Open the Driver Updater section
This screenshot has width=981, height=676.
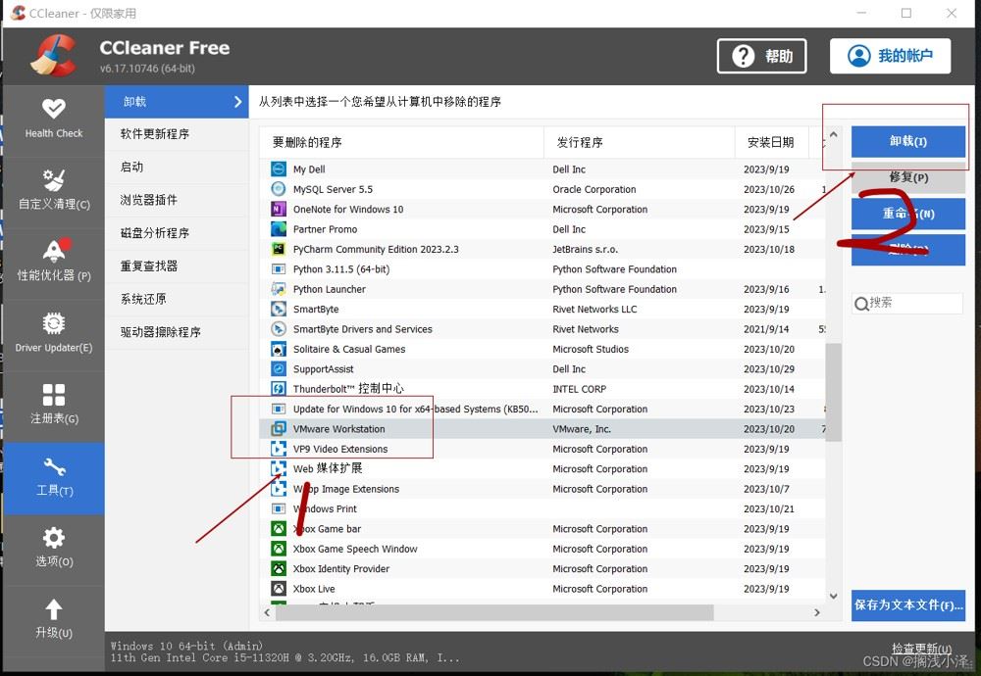54,332
